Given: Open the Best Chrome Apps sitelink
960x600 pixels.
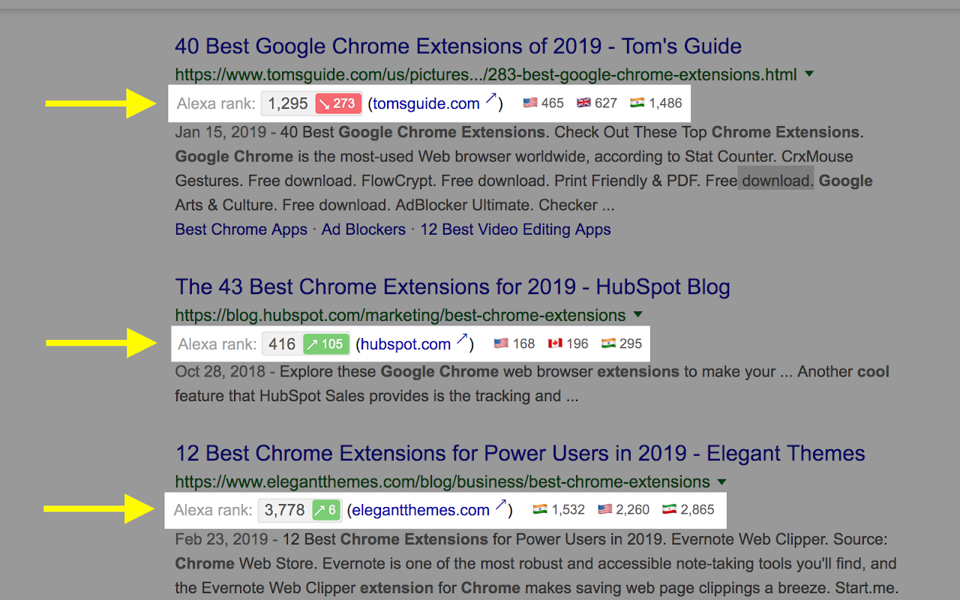Looking at the screenshot, I should point(241,229).
